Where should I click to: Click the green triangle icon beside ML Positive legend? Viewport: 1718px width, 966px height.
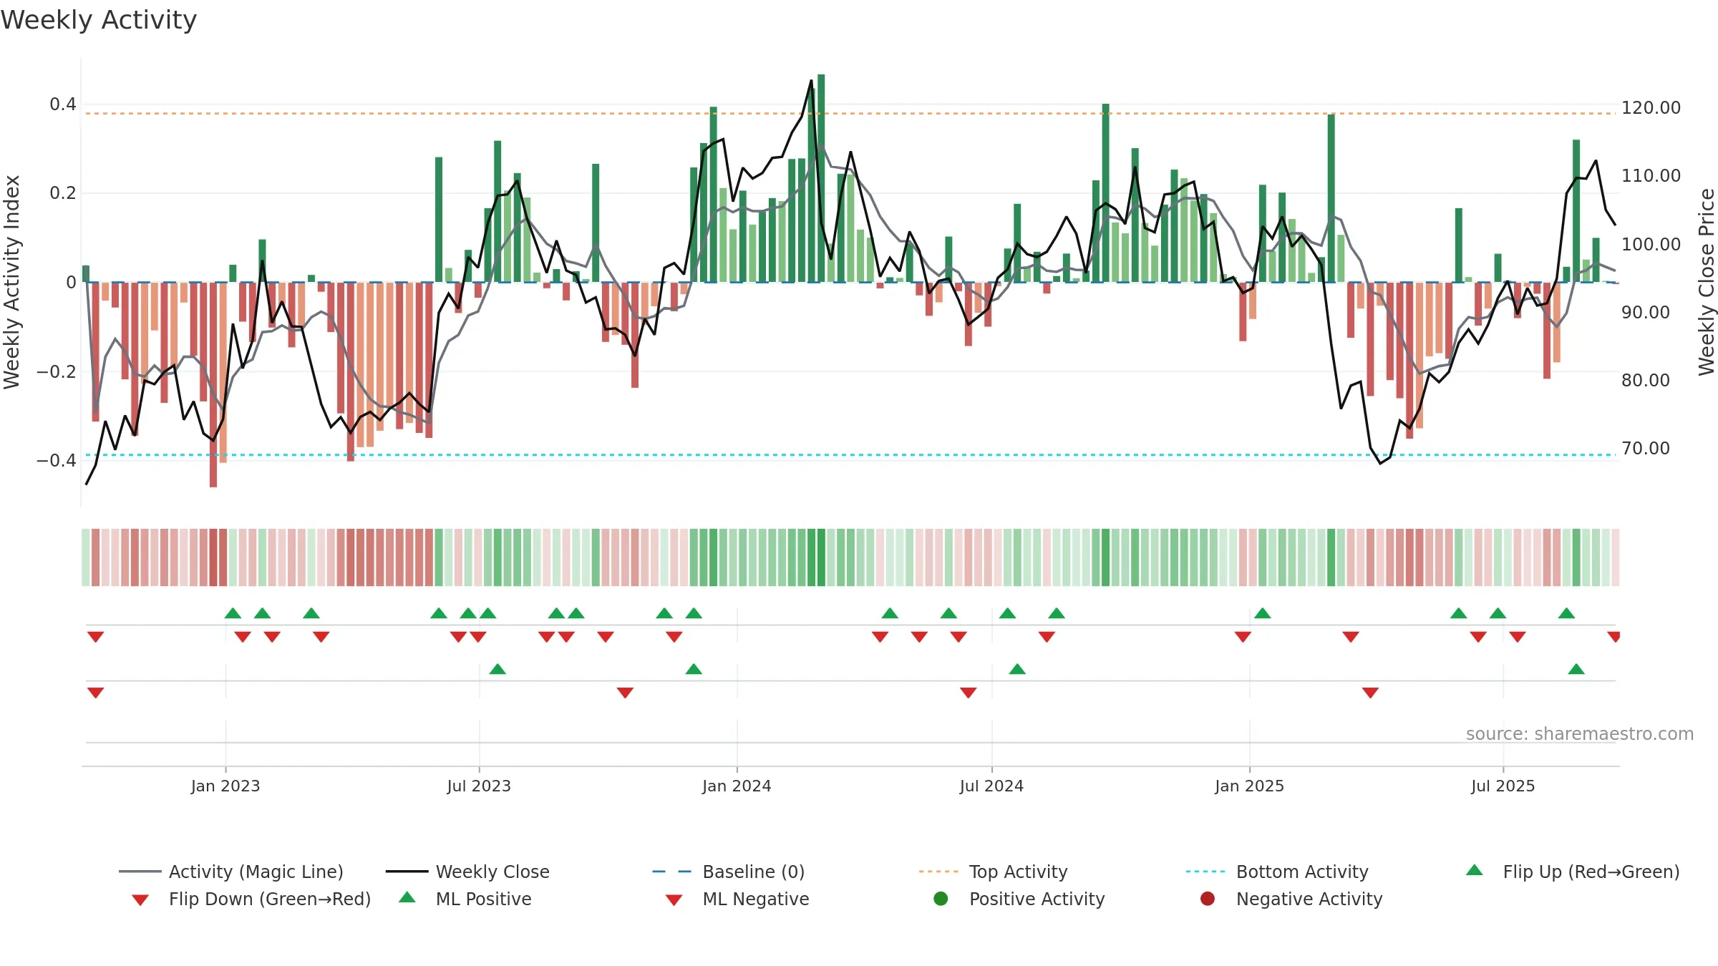point(407,897)
